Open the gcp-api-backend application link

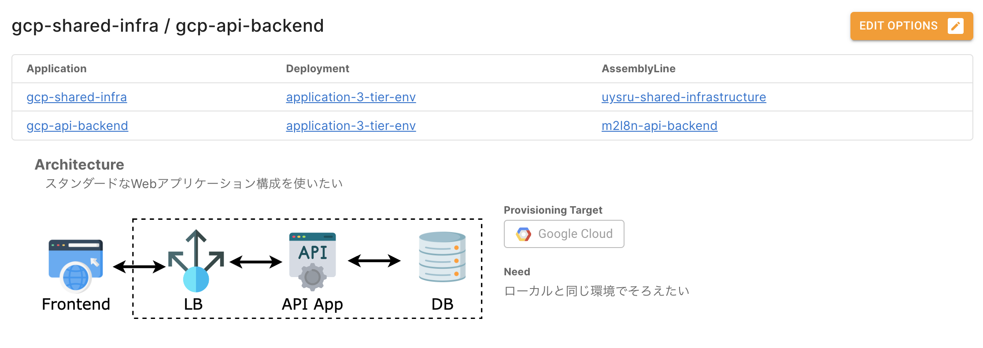pyautogui.click(x=77, y=126)
